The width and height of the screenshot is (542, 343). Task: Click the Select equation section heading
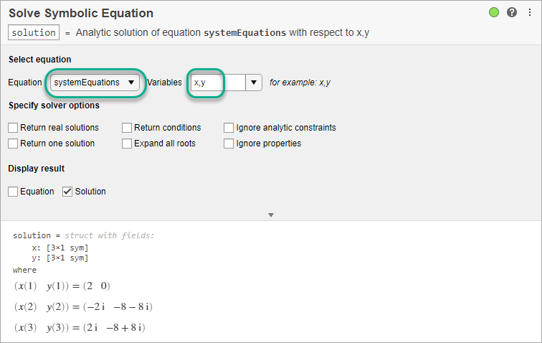pyautogui.click(x=39, y=60)
